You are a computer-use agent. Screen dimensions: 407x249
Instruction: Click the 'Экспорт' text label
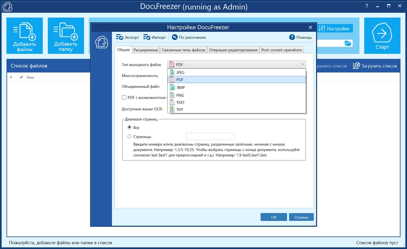(x=132, y=37)
